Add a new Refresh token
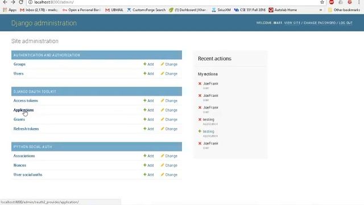The image size is (364, 205). [x=148, y=129]
